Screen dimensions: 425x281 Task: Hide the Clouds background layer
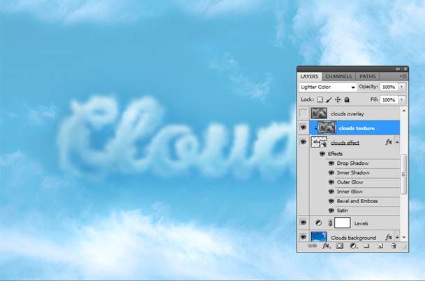pos(304,237)
